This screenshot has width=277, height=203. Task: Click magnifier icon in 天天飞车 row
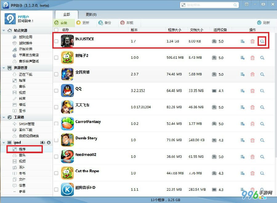coord(262,107)
